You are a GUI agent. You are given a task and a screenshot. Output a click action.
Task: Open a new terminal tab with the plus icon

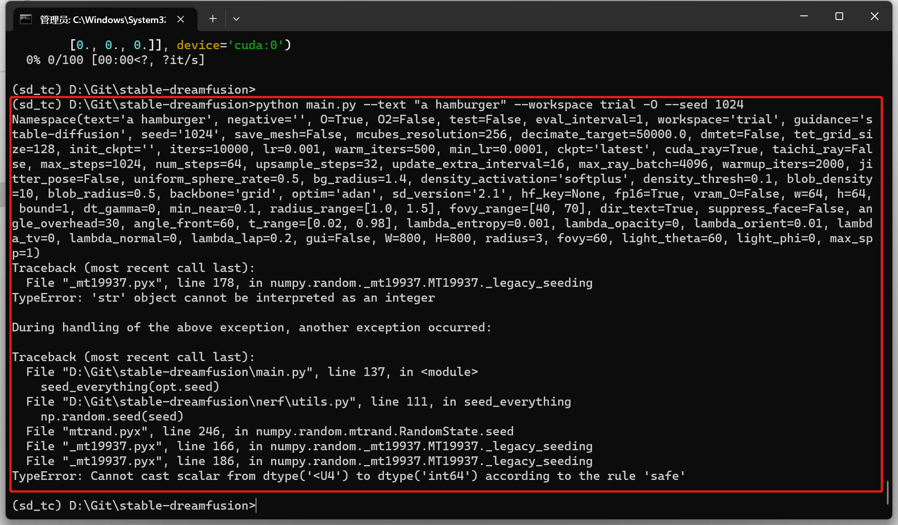pos(212,18)
